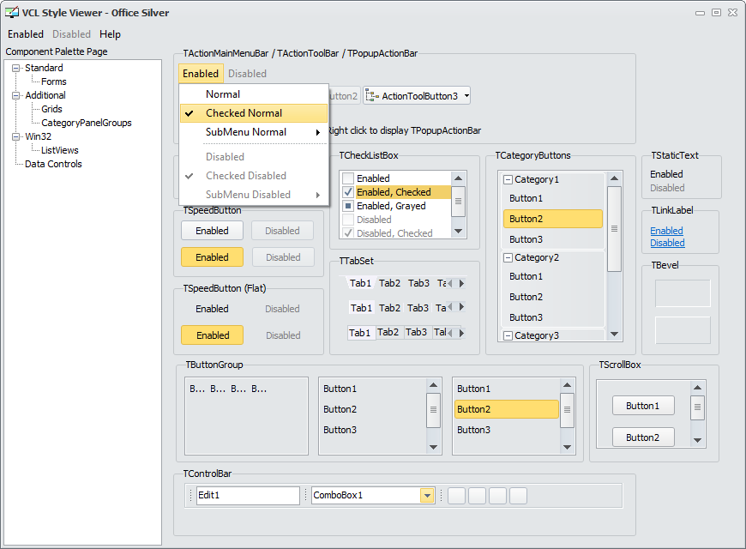The image size is (746, 549).
Task: Click the bottom TTabSet row's right scroll arrow
Action: pyautogui.click(x=461, y=333)
